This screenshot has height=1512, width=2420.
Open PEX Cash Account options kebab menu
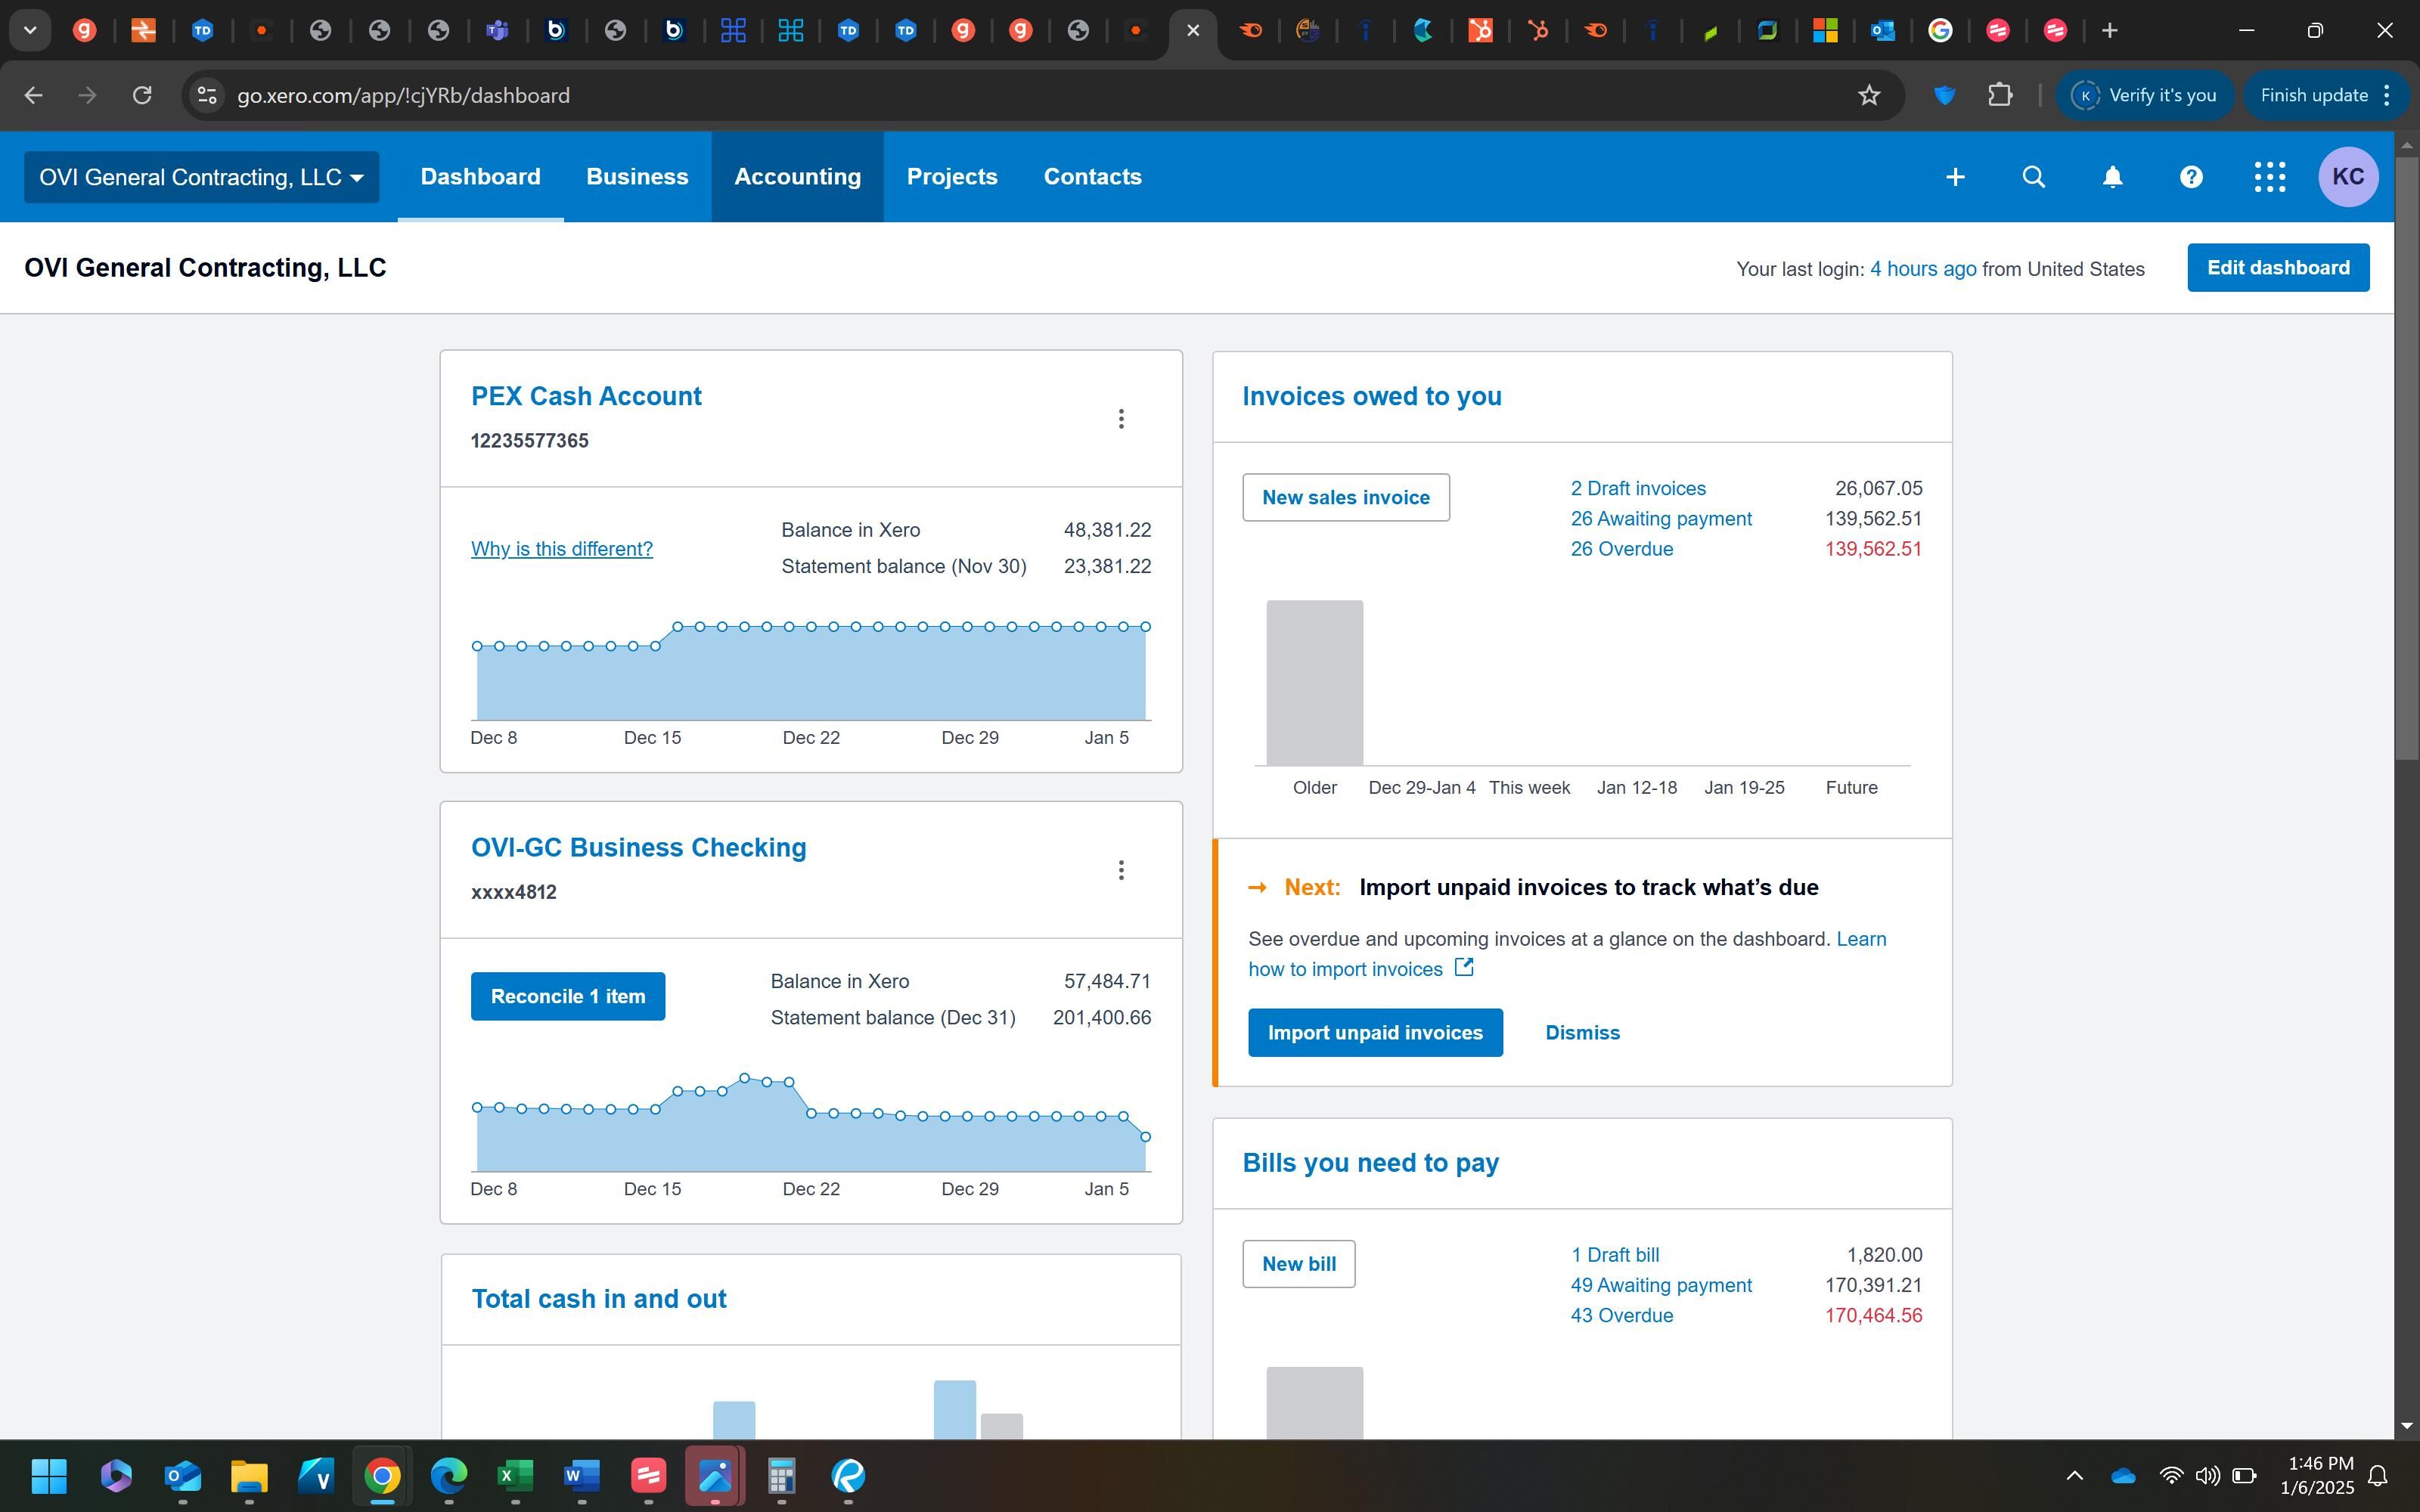pos(1121,419)
